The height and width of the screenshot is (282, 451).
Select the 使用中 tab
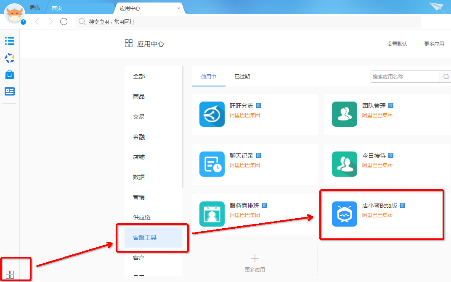pyautogui.click(x=209, y=77)
